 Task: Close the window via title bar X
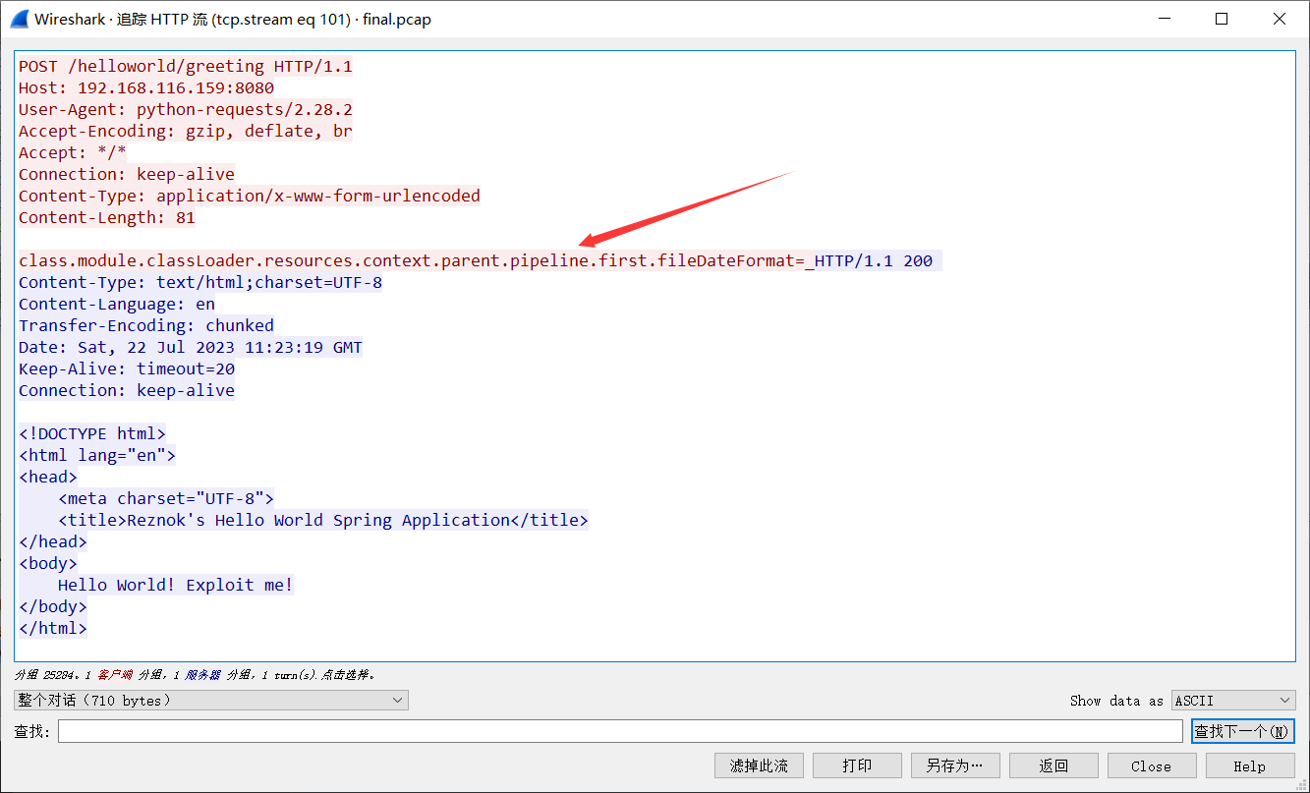tap(1279, 19)
